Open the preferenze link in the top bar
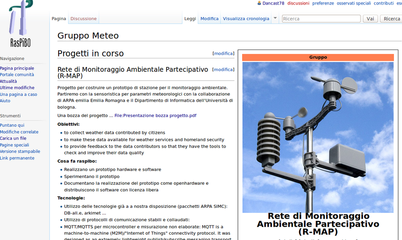The image size is (402, 240). (x=323, y=3)
